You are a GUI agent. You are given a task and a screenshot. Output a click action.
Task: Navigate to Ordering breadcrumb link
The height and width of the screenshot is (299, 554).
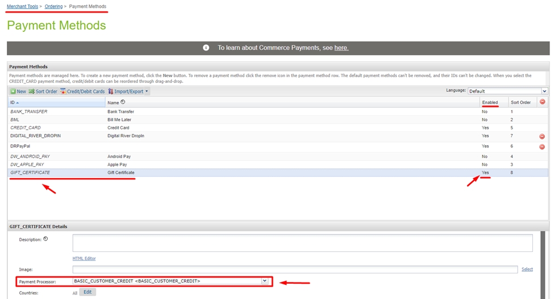(x=53, y=6)
